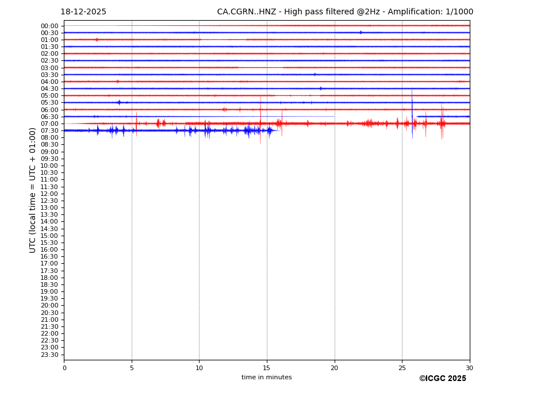Select the 23:30 time row label
533x400 pixels.
pyautogui.click(x=49, y=355)
